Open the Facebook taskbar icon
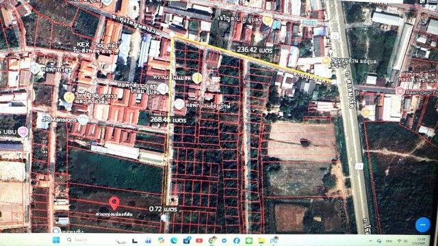Image resolution: width=438 pixels, height=246 pixels. tap(236, 241)
